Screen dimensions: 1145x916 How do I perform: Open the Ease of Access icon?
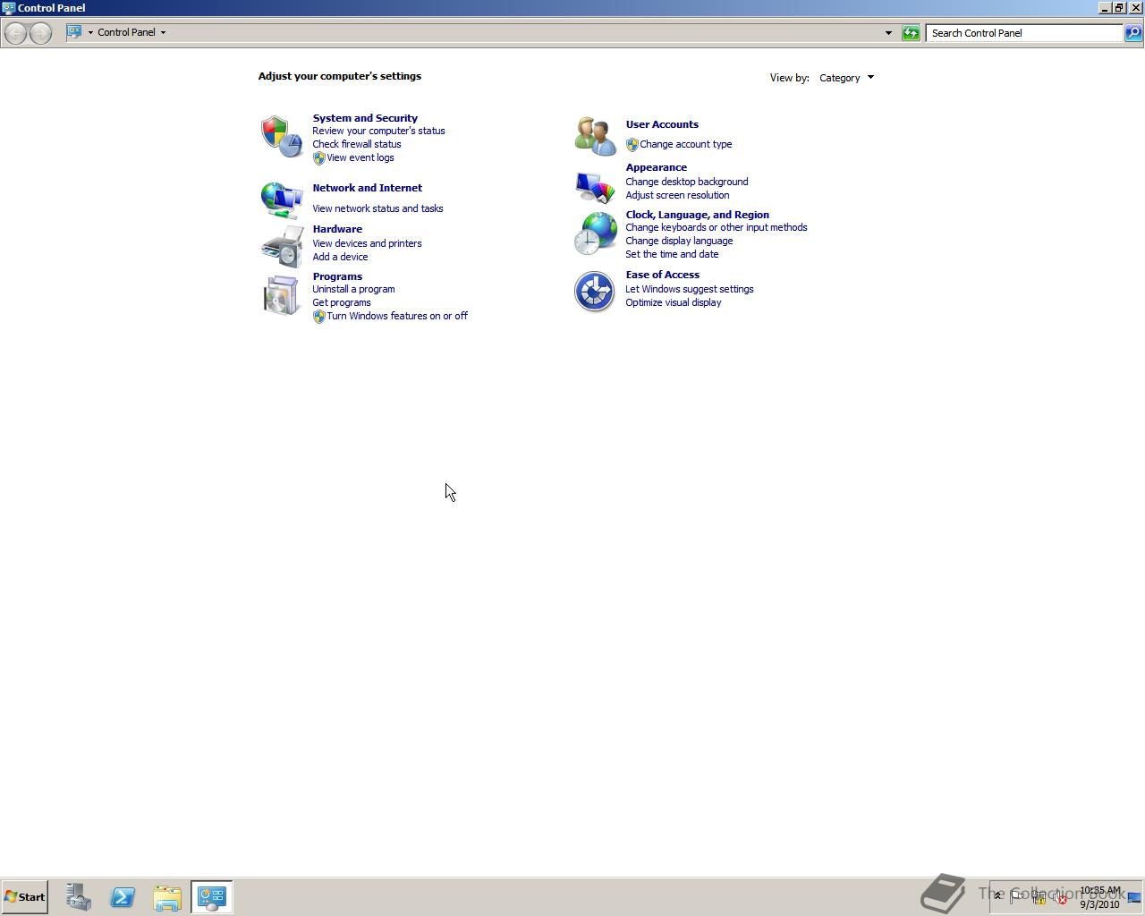click(595, 292)
